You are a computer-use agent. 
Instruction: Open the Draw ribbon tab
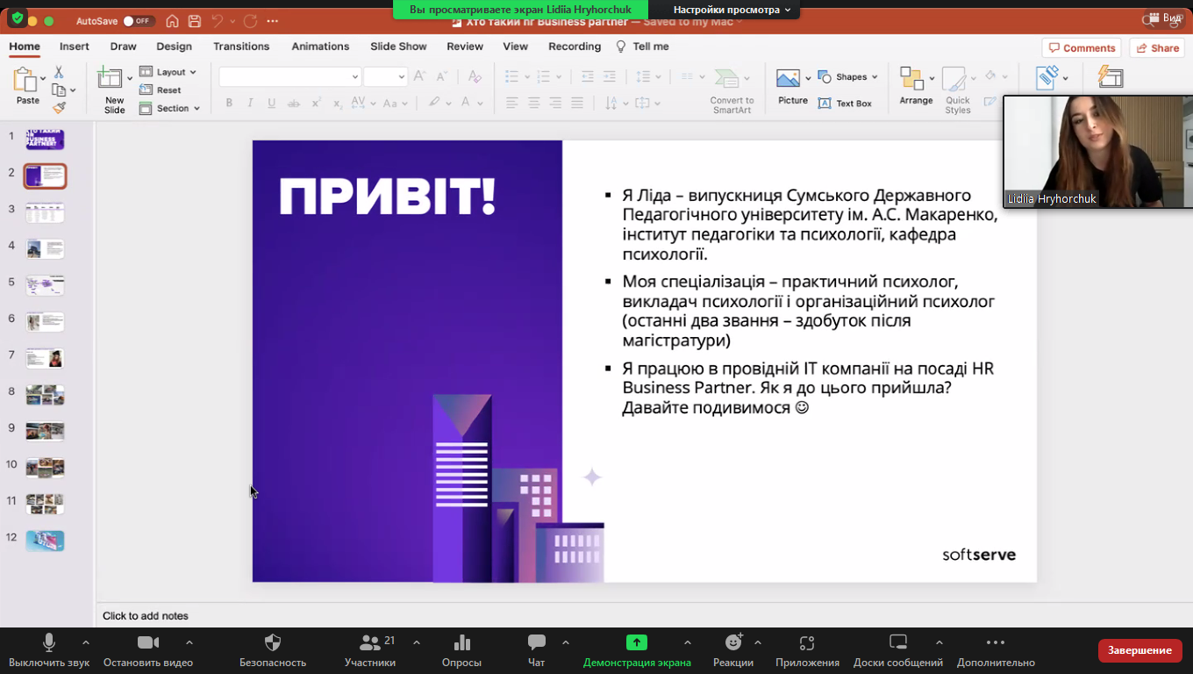click(124, 47)
